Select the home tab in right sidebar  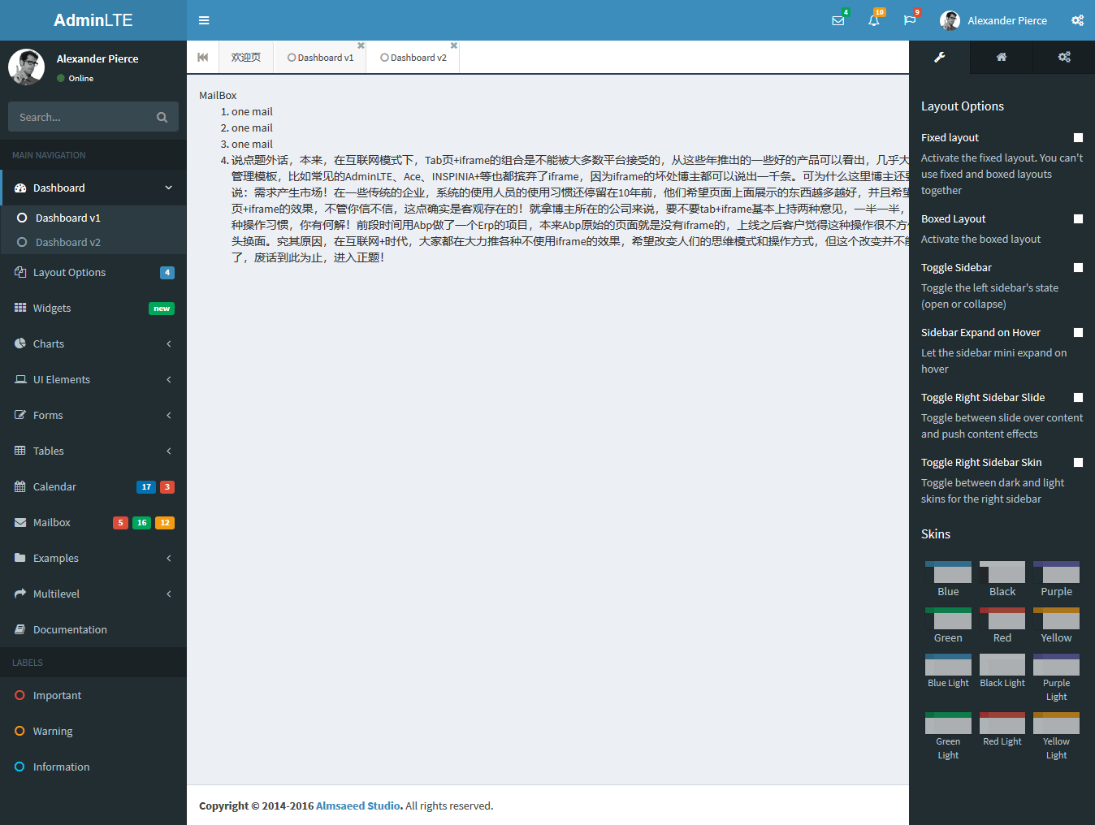pyautogui.click(x=1001, y=58)
